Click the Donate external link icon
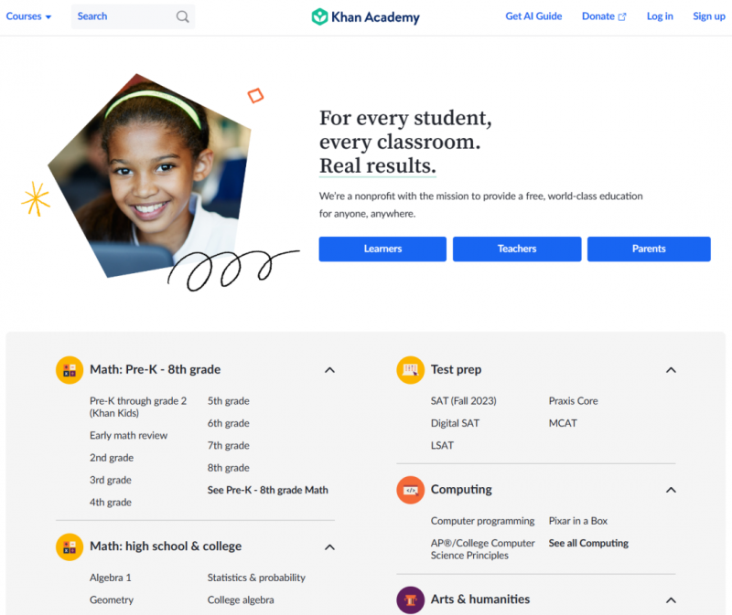 622,16
